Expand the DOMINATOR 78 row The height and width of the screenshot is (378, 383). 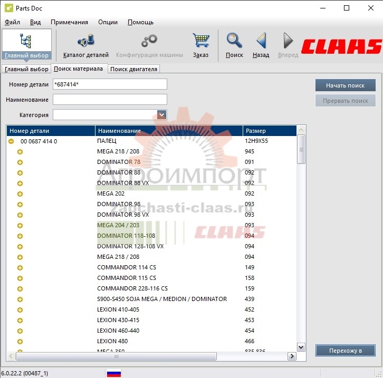(x=20, y=162)
